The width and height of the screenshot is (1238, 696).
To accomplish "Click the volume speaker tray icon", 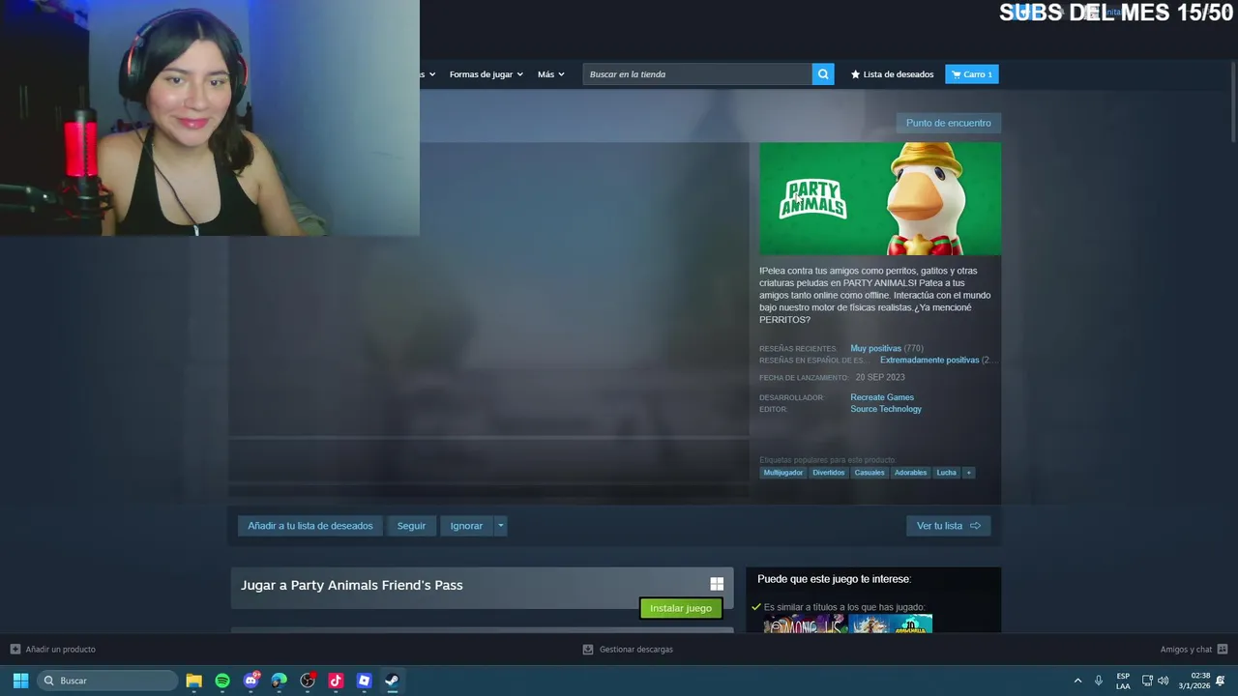I will [1163, 681].
